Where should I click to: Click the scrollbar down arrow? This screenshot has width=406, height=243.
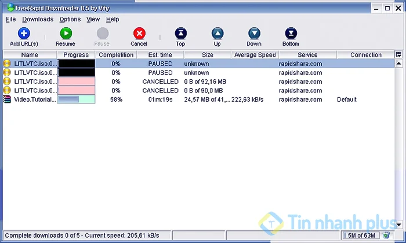399,224
